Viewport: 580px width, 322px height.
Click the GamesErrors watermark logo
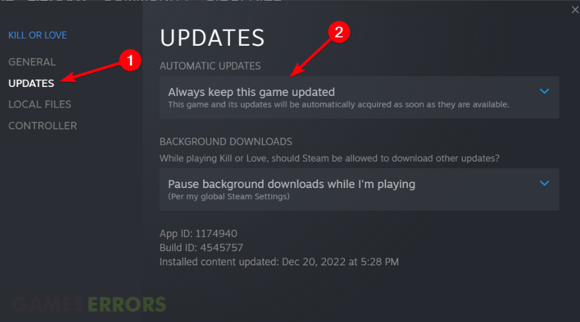89,304
